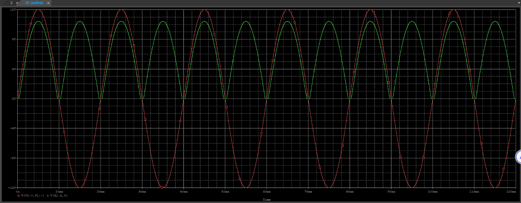Click the 8V y-axis label

click(14, 39)
